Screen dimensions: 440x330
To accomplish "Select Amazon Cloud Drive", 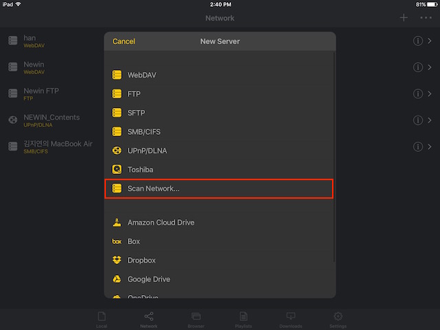I will [219, 222].
